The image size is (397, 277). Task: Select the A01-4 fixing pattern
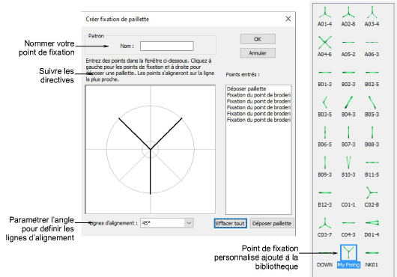[x=324, y=16]
